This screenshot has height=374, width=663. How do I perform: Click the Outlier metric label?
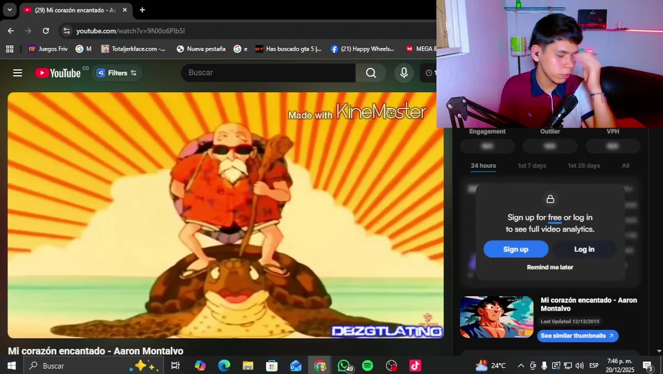pos(550,131)
